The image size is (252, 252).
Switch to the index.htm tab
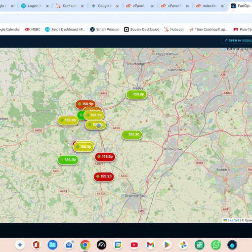point(207,6)
